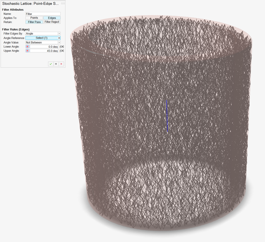The width and height of the screenshot is (265, 242).
Task: Click the Select (1) angle reference button
Action: pos(41,38)
